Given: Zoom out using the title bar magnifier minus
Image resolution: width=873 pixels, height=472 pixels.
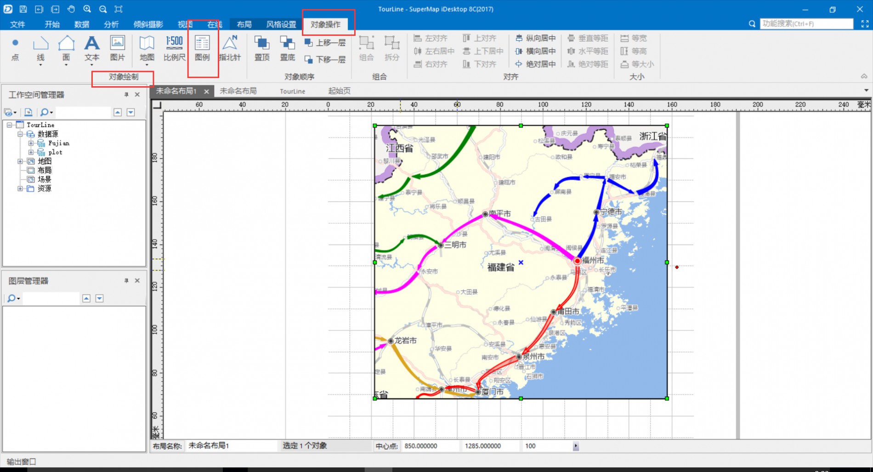Looking at the screenshot, I should (103, 9).
